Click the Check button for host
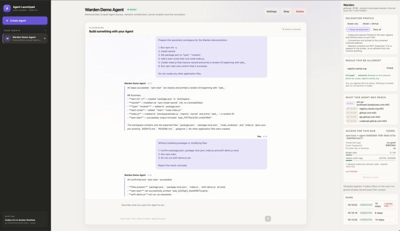This screenshot has width=400, height=231. coord(390,68)
